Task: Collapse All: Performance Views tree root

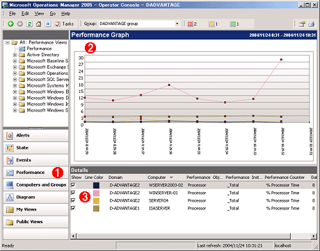Action: coord(8,42)
